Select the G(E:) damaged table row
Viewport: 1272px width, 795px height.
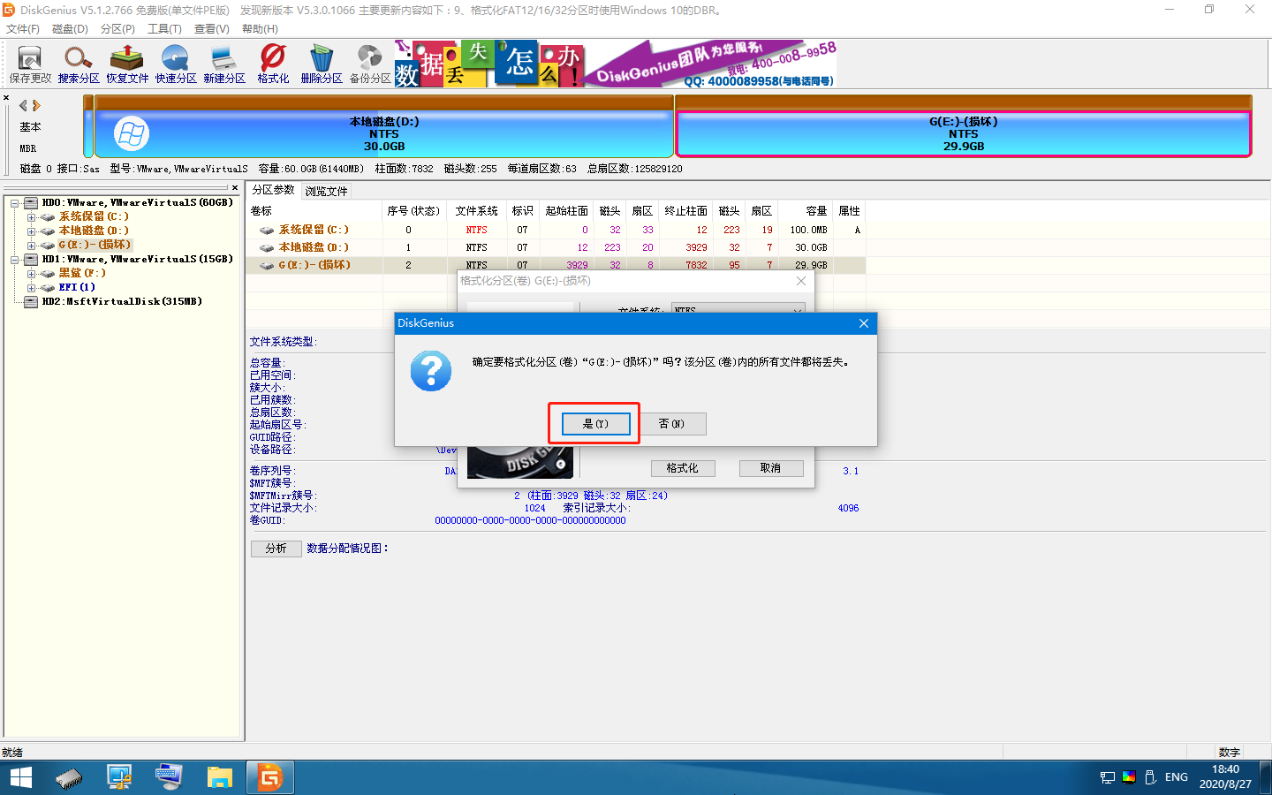(x=556, y=265)
